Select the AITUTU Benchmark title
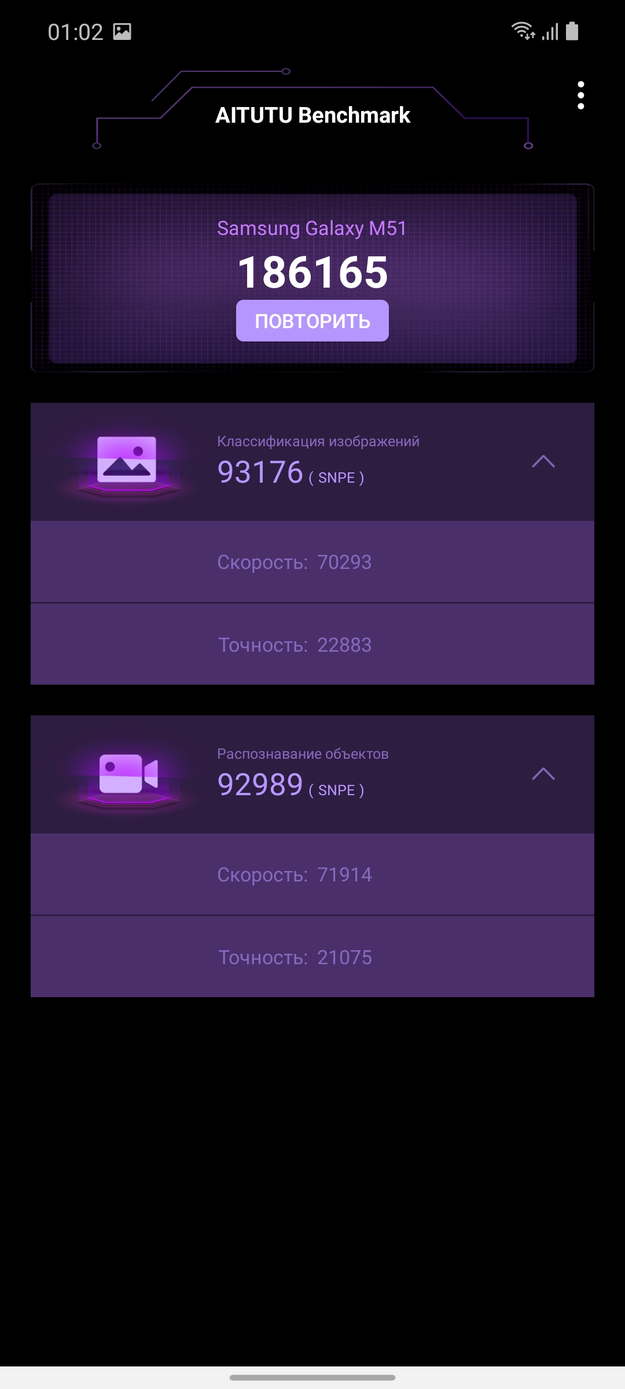Screen dimensions: 625x1389 312,115
